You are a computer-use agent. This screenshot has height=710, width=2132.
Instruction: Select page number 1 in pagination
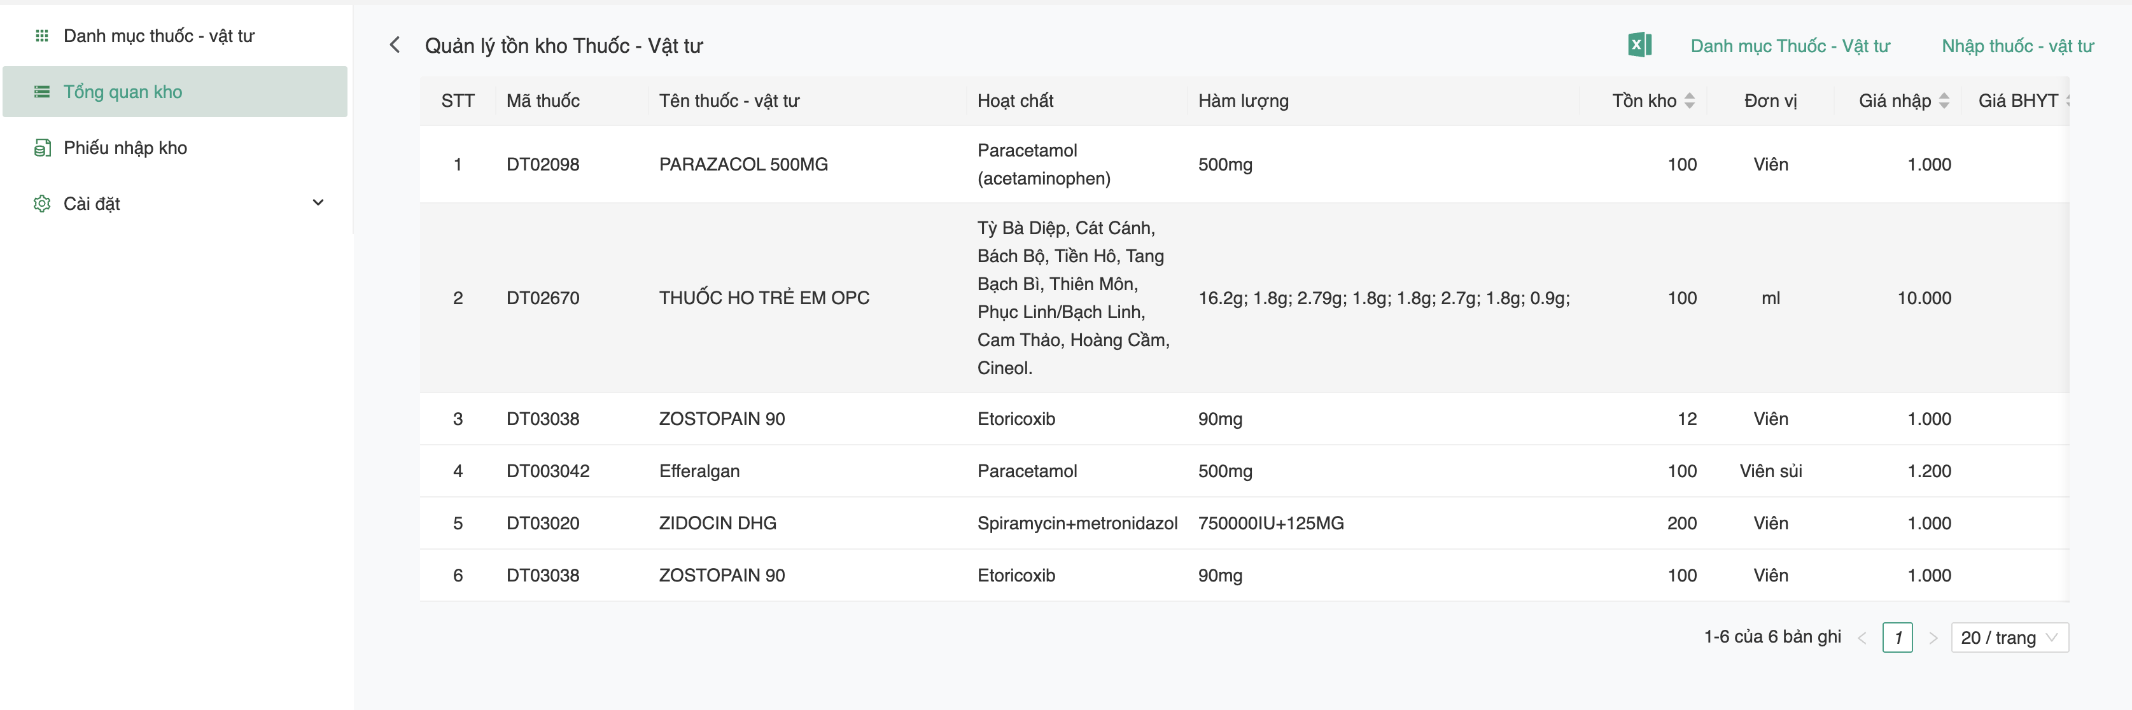(1897, 637)
